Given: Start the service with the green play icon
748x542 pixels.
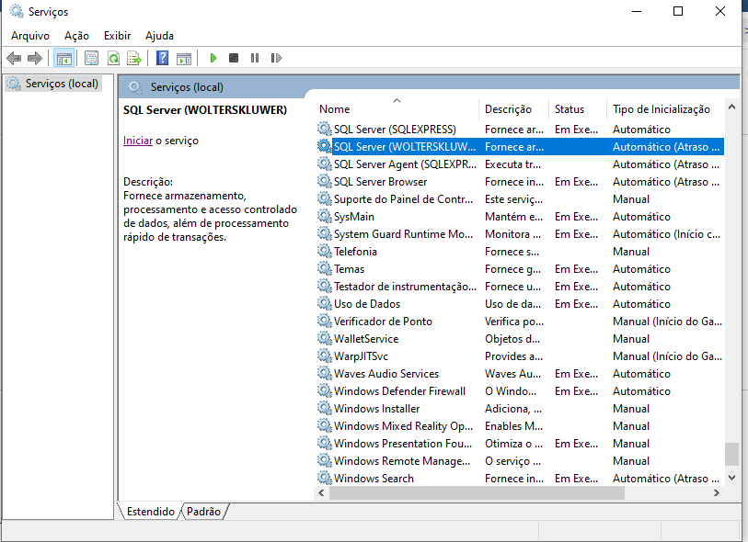Looking at the screenshot, I should (x=213, y=58).
